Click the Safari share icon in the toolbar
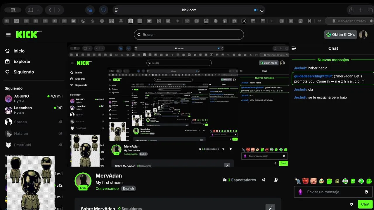Image resolution: width=374 pixels, height=210 pixels. click(351, 10)
